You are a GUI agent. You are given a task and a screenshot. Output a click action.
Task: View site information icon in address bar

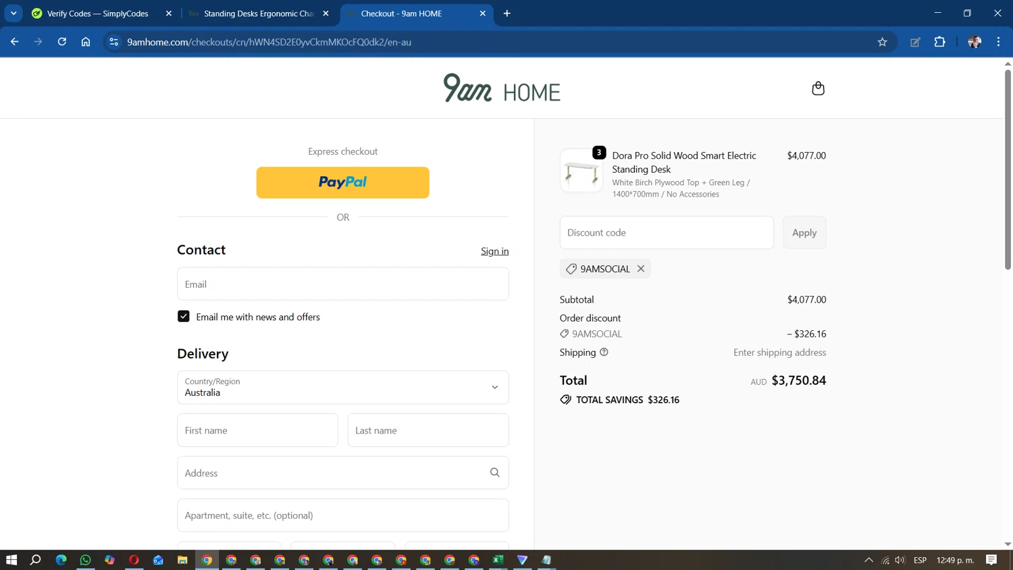click(x=114, y=42)
